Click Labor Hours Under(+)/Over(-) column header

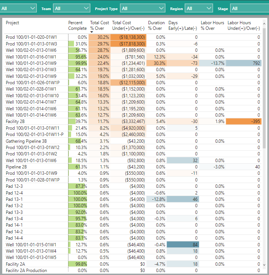(x=244, y=25)
